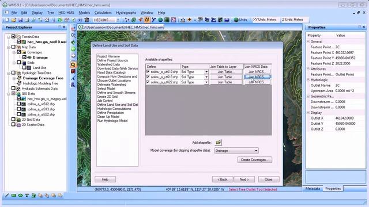
Task: Open Type dropdown for soilmu_a_ut612.shp row
Action: coord(206,72)
